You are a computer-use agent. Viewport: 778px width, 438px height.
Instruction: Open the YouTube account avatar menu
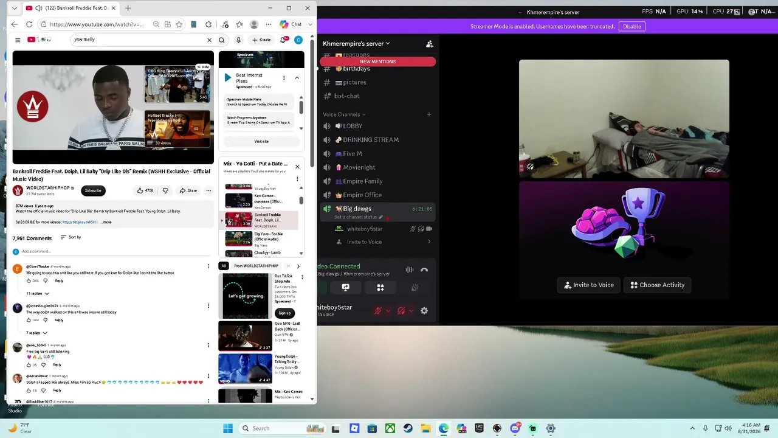pos(298,40)
